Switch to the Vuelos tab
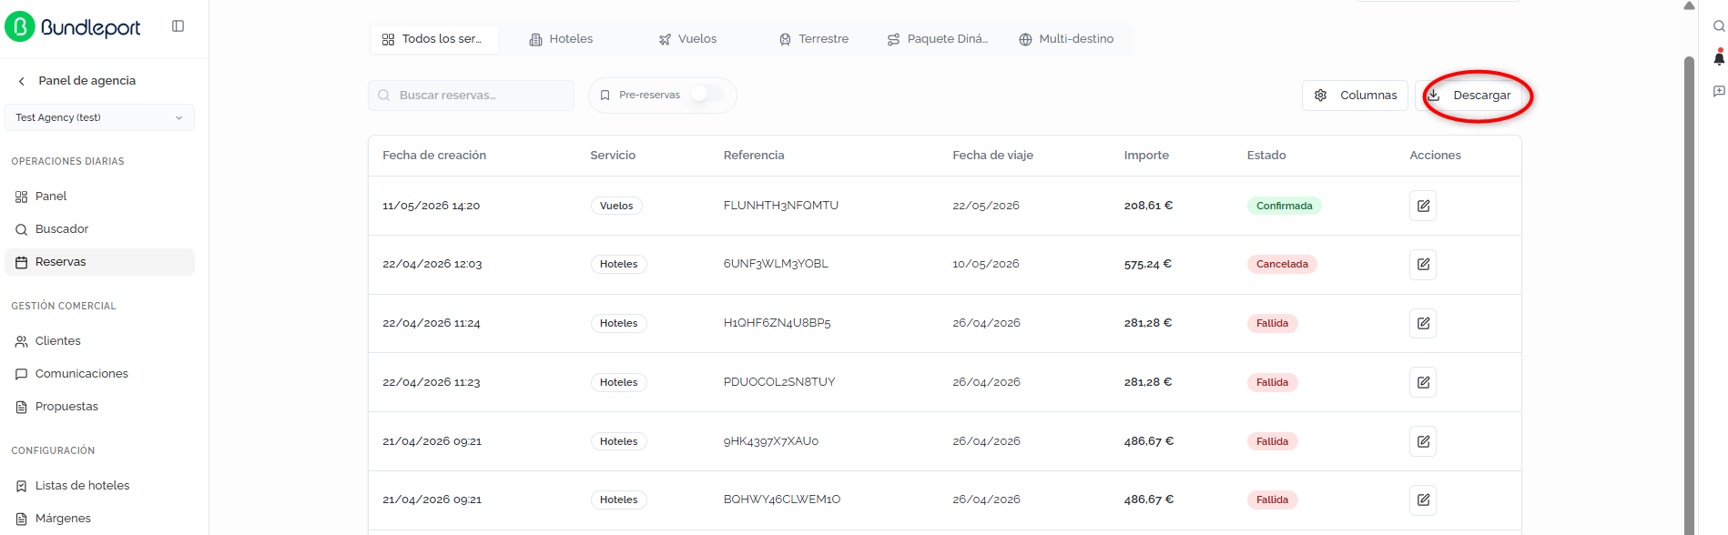The image size is (1728, 535). tap(687, 39)
